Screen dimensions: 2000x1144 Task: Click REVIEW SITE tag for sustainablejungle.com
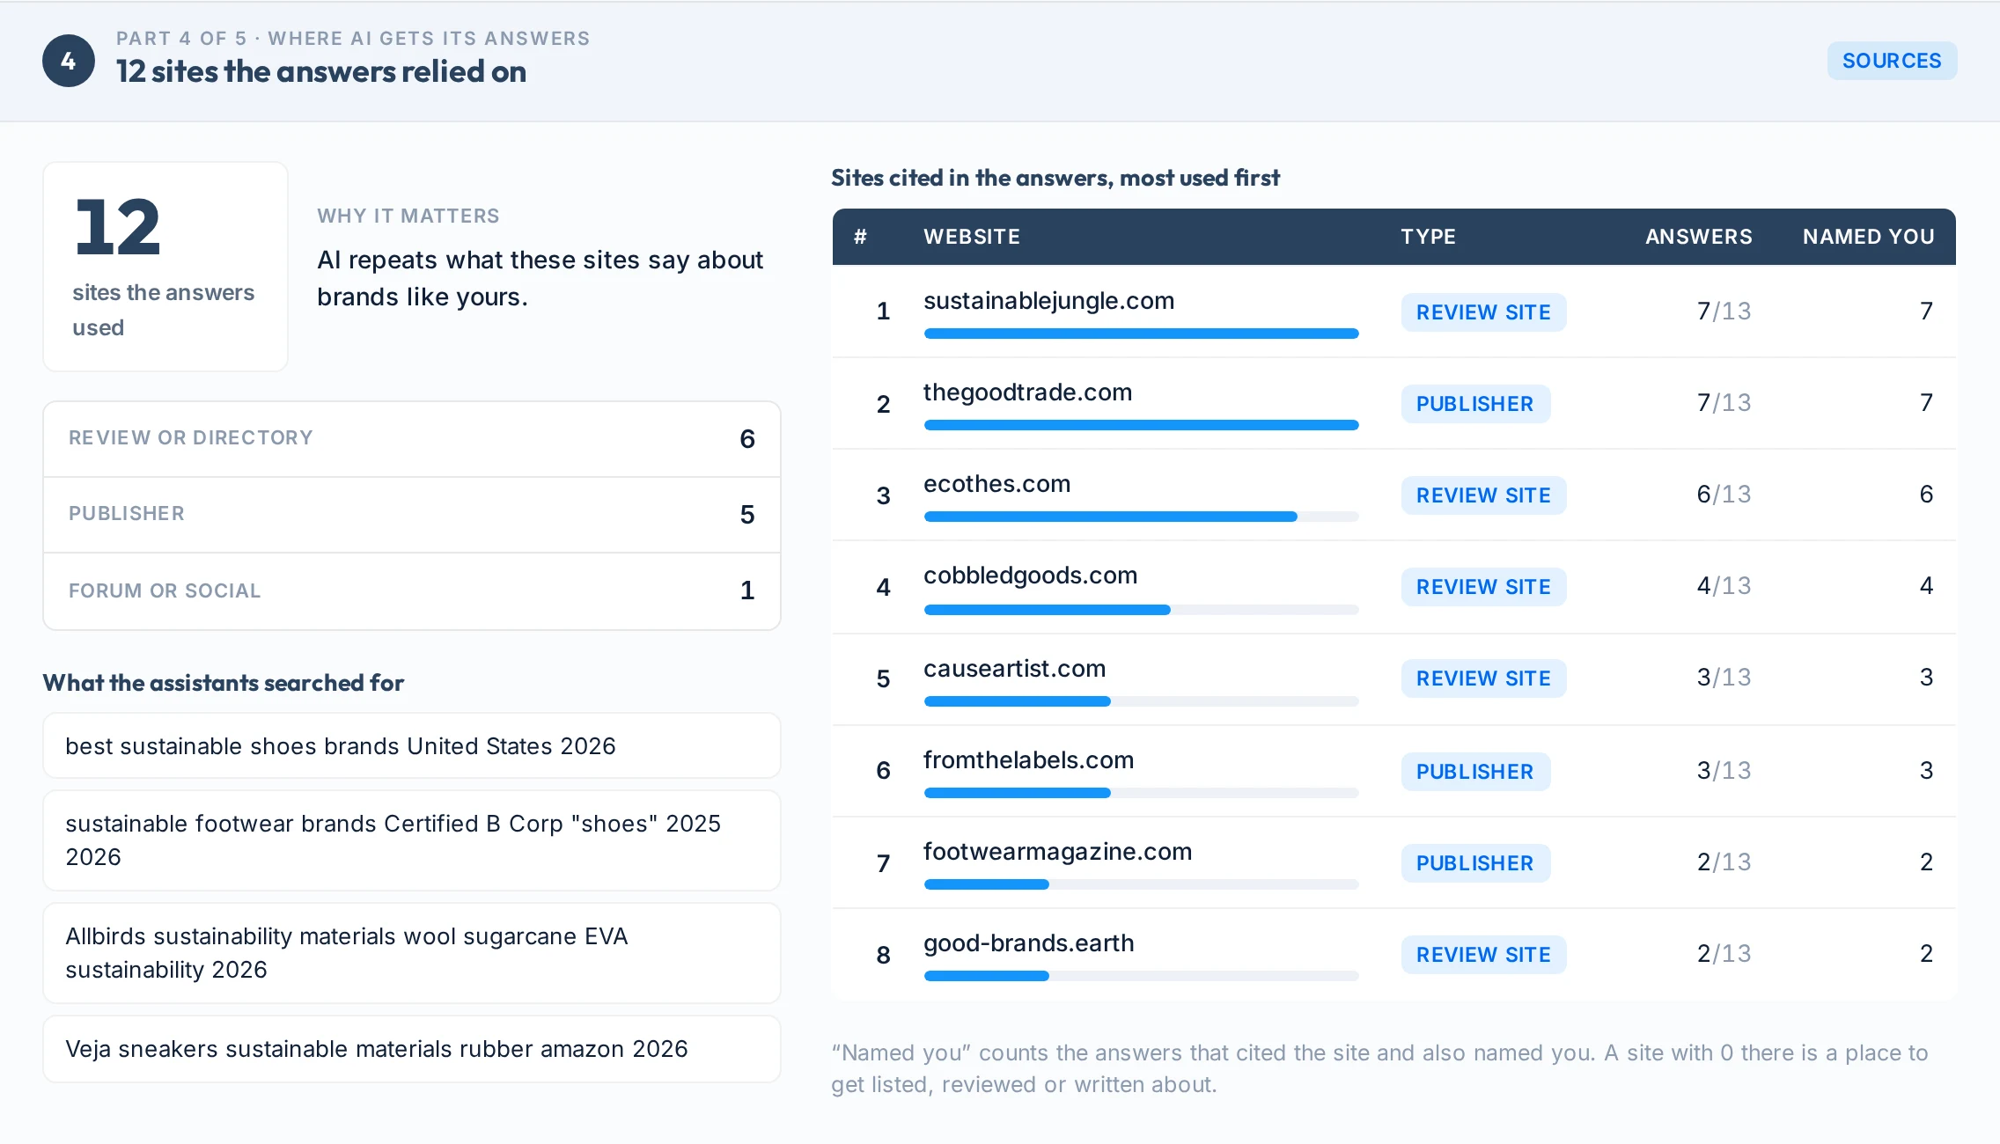[x=1483, y=312]
